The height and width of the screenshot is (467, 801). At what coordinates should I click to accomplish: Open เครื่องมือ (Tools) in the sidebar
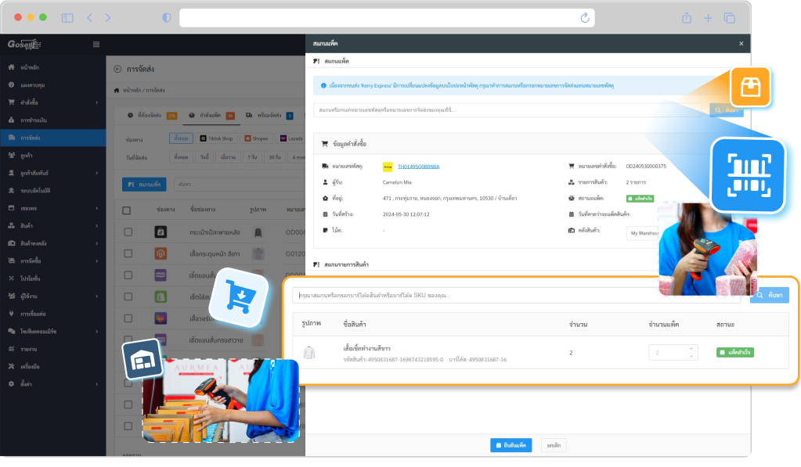[x=30, y=366]
